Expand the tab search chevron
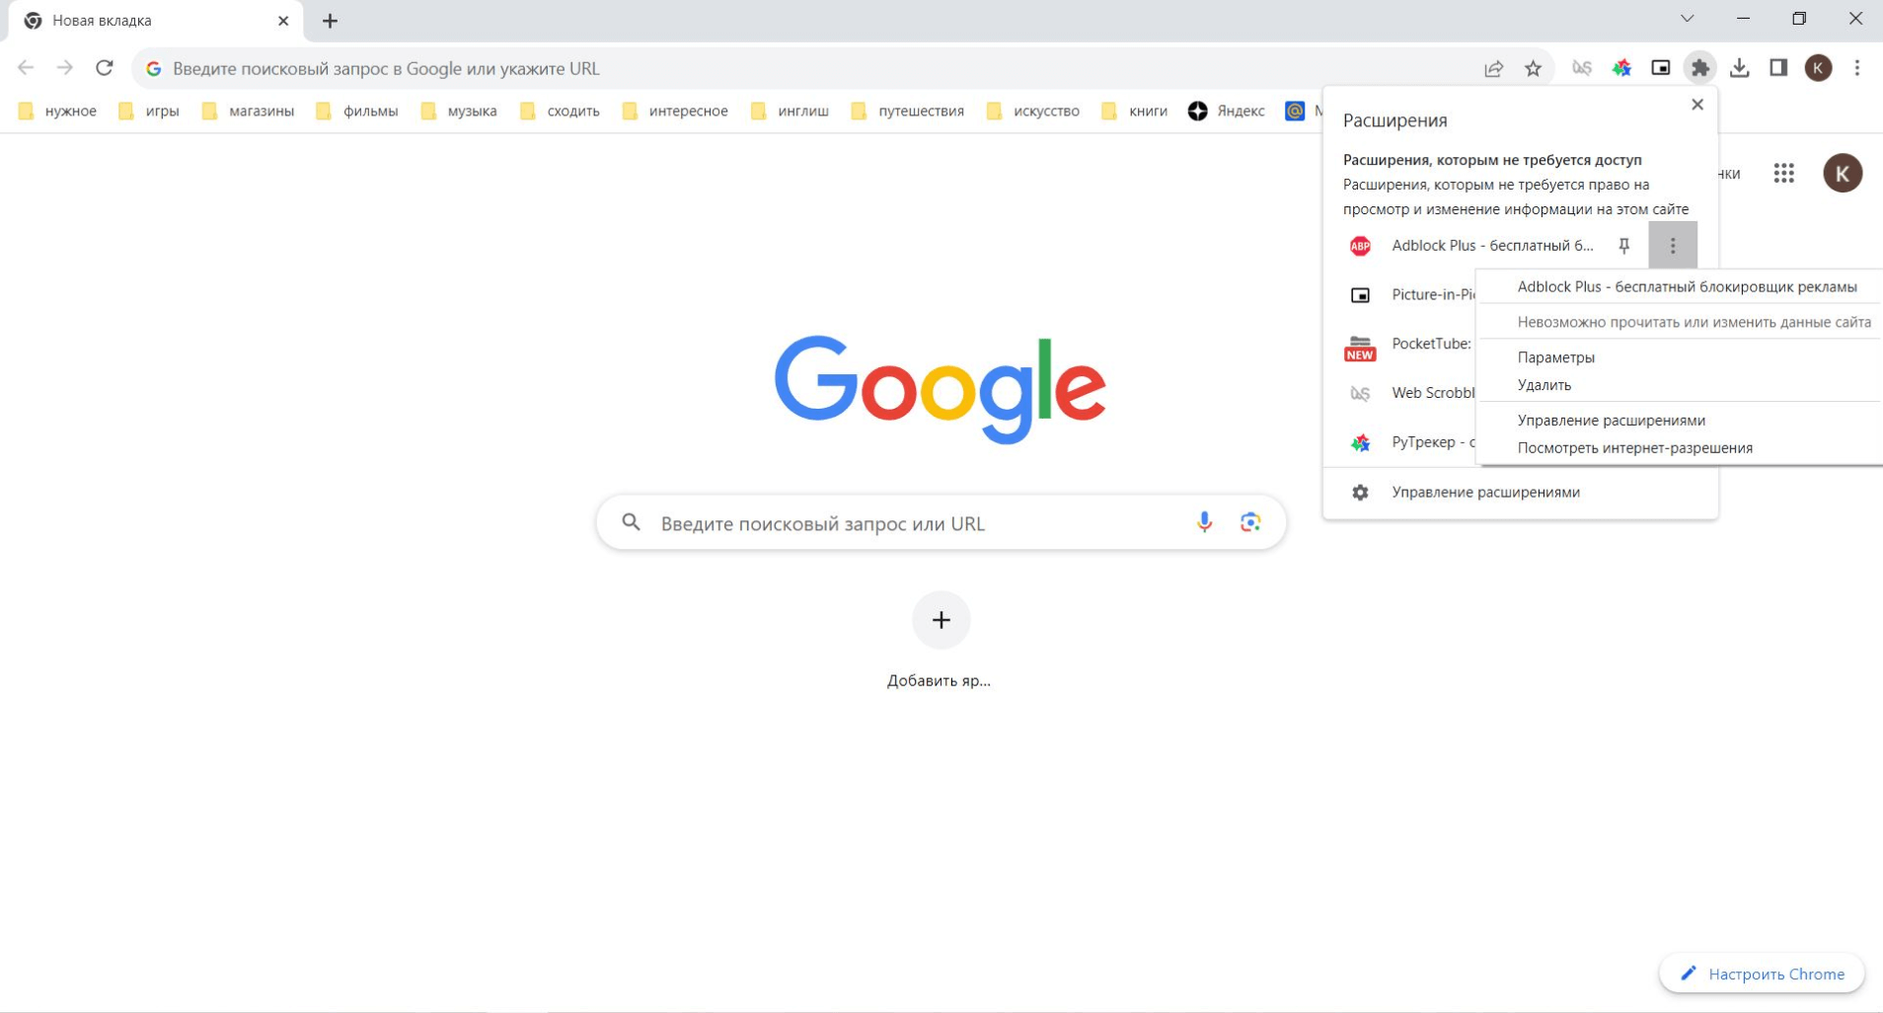 pos(1687,20)
